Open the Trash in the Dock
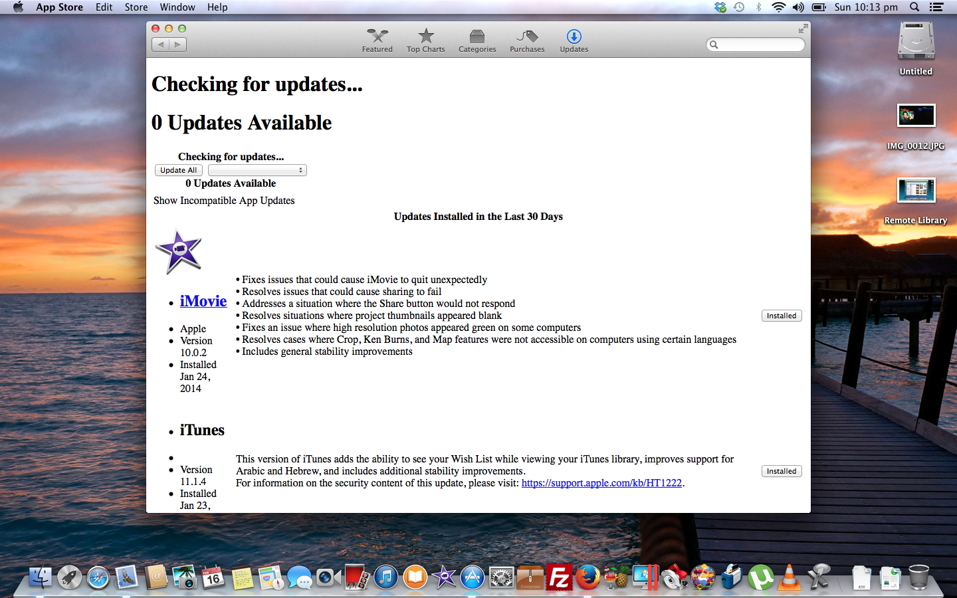 [x=918, y=577]
